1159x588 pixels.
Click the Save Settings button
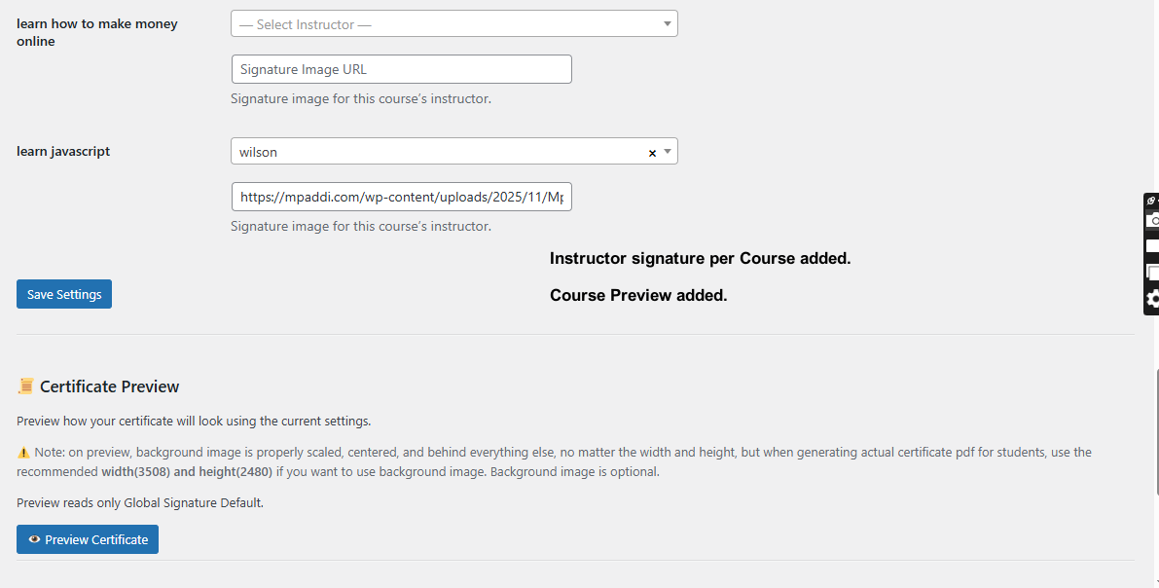pyautogui.click(x=64, y=294)
